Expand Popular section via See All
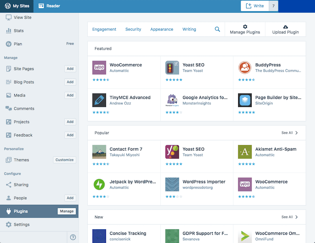This screenshot has height=243, width=315. click(x=289, y=133)
